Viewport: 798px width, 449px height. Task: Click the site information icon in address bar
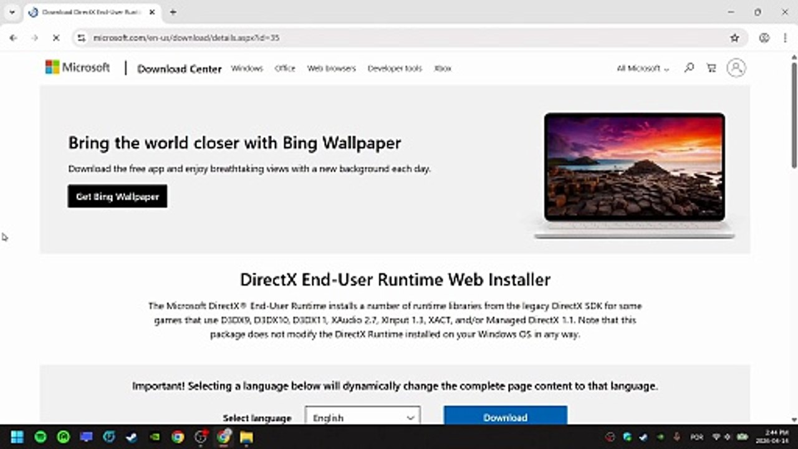click(x=81, y=38)
